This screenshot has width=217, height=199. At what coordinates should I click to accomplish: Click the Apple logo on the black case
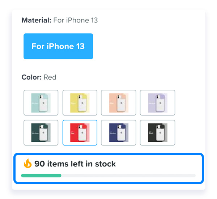coord(160,133)
